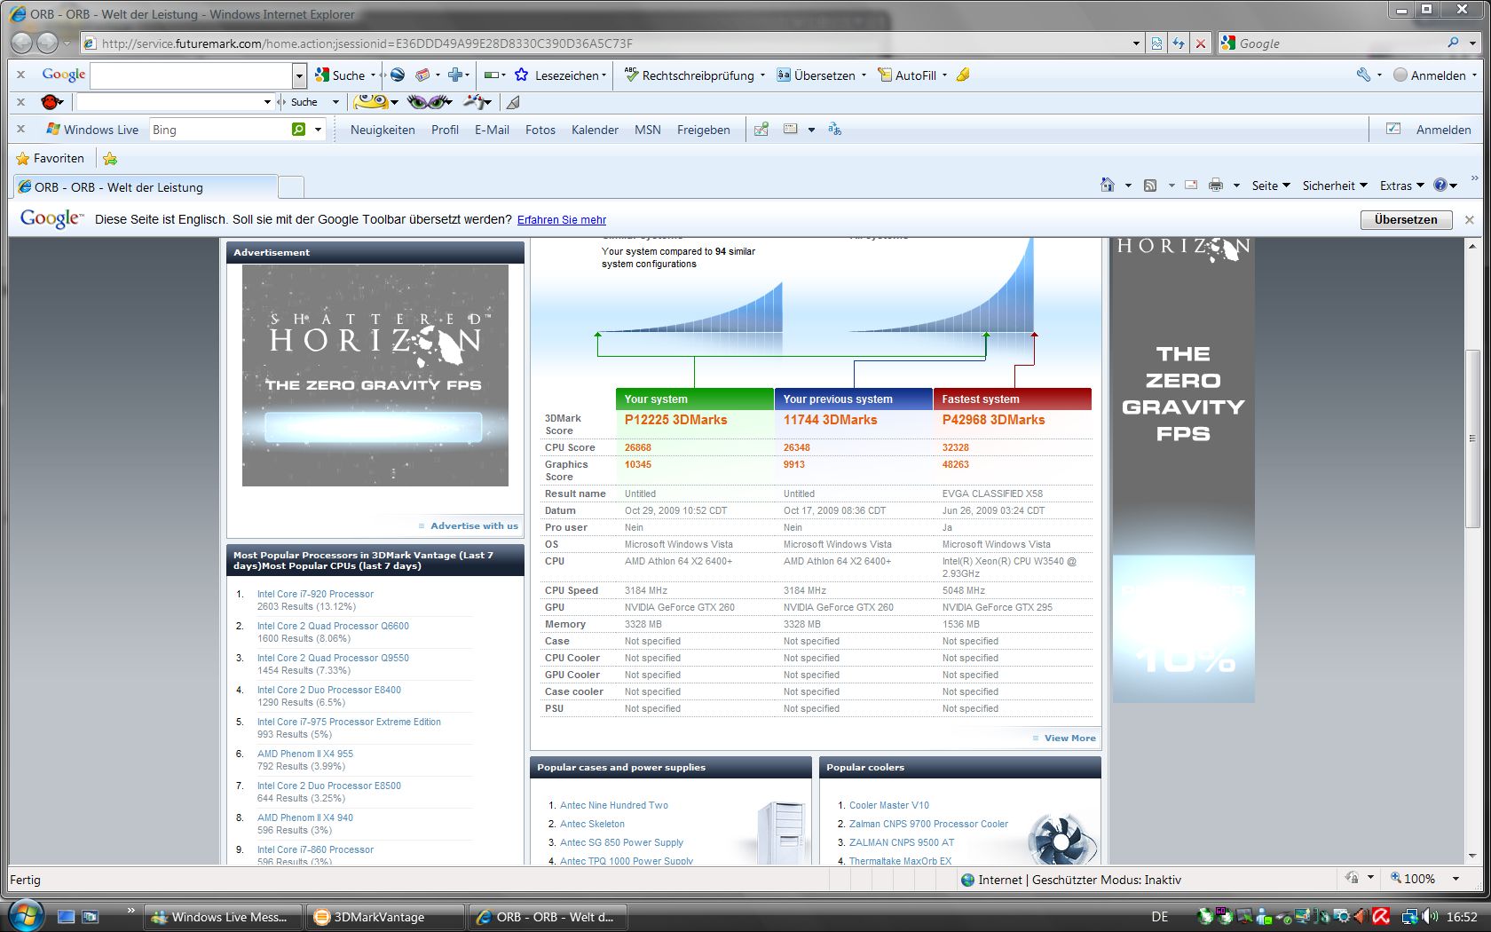
Task: Click the page vertical scrollbar
Action: pyautogui.click(x=1473, y=438)
